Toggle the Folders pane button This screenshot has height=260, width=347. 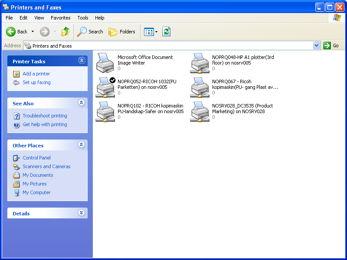click(x=122, y=32)
